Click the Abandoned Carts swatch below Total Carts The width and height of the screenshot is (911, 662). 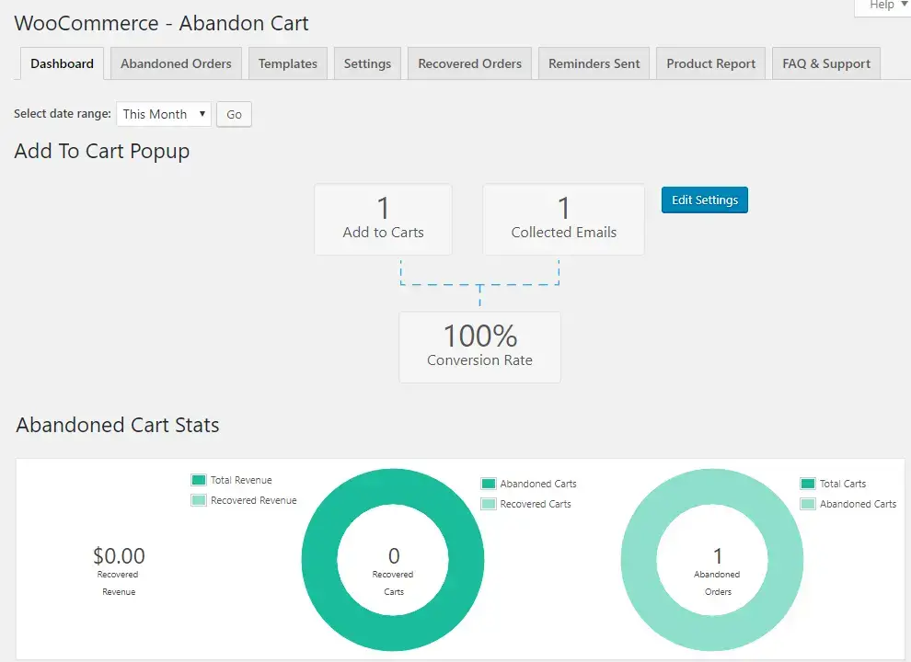click(x=808, y=504)
